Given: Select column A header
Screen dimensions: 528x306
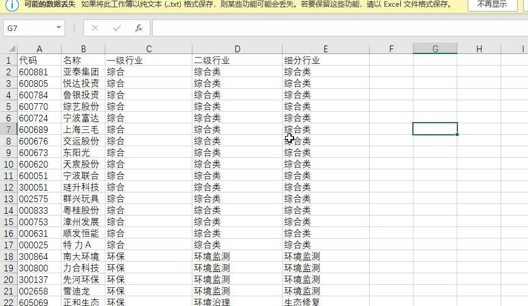Looking at the screenshot, I should [x=40, y=49].
